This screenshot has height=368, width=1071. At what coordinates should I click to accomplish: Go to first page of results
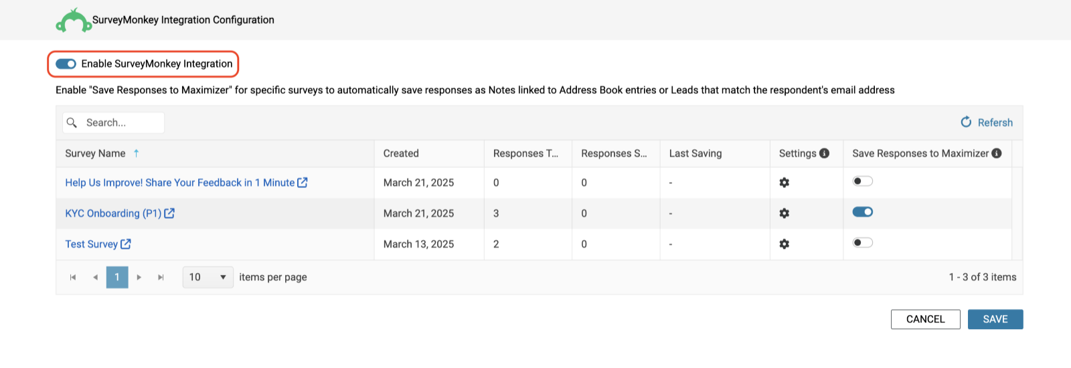click(73, 277)
